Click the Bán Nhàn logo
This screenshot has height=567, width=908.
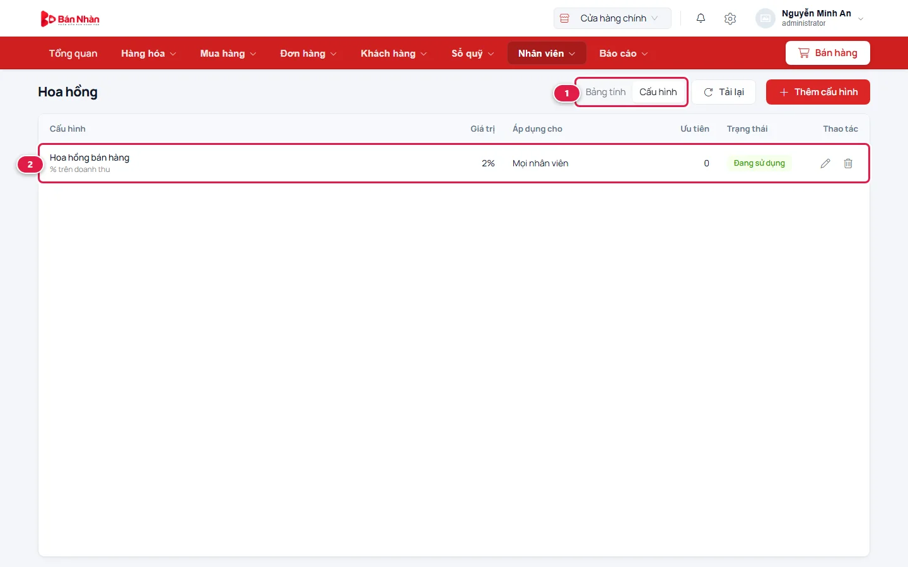[x=70, y=19]
